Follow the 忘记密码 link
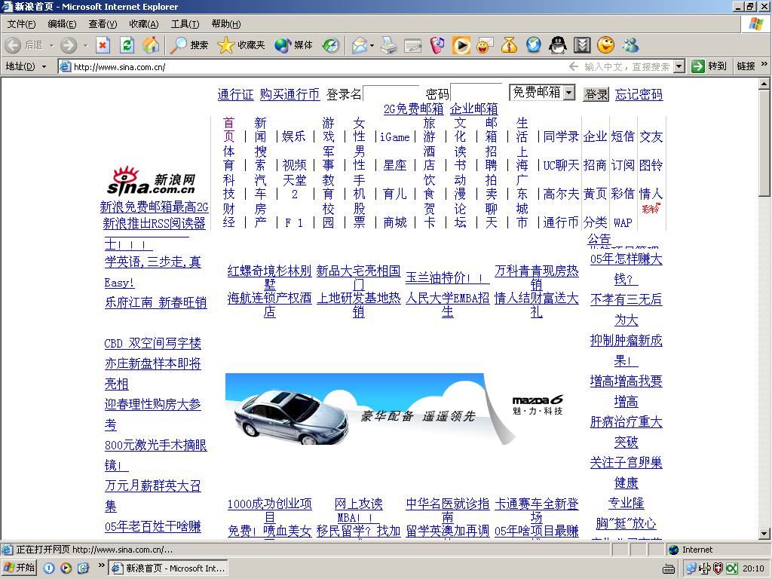772x579 pixels. (x=639, y=94)
